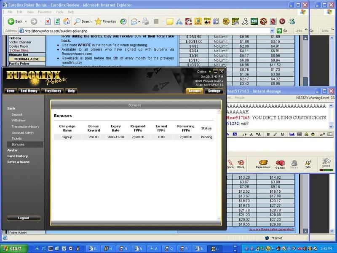Open the Games icon in the instant messenger
This screenshot has height=253, width=337.
pyautogui.click(x=280, y=164)
